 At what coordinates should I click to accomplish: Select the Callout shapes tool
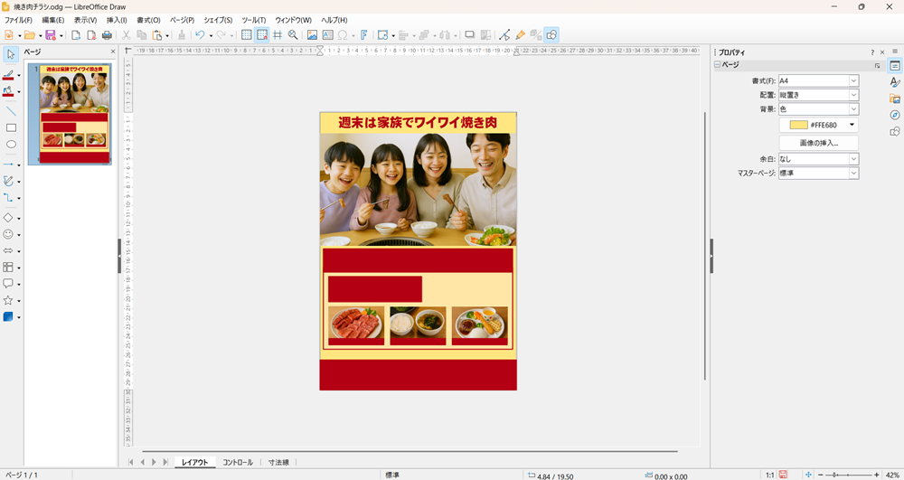pyautogui.click(x=8, y=284)
